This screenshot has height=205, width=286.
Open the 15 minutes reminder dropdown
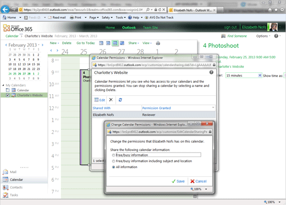[260, 75]
